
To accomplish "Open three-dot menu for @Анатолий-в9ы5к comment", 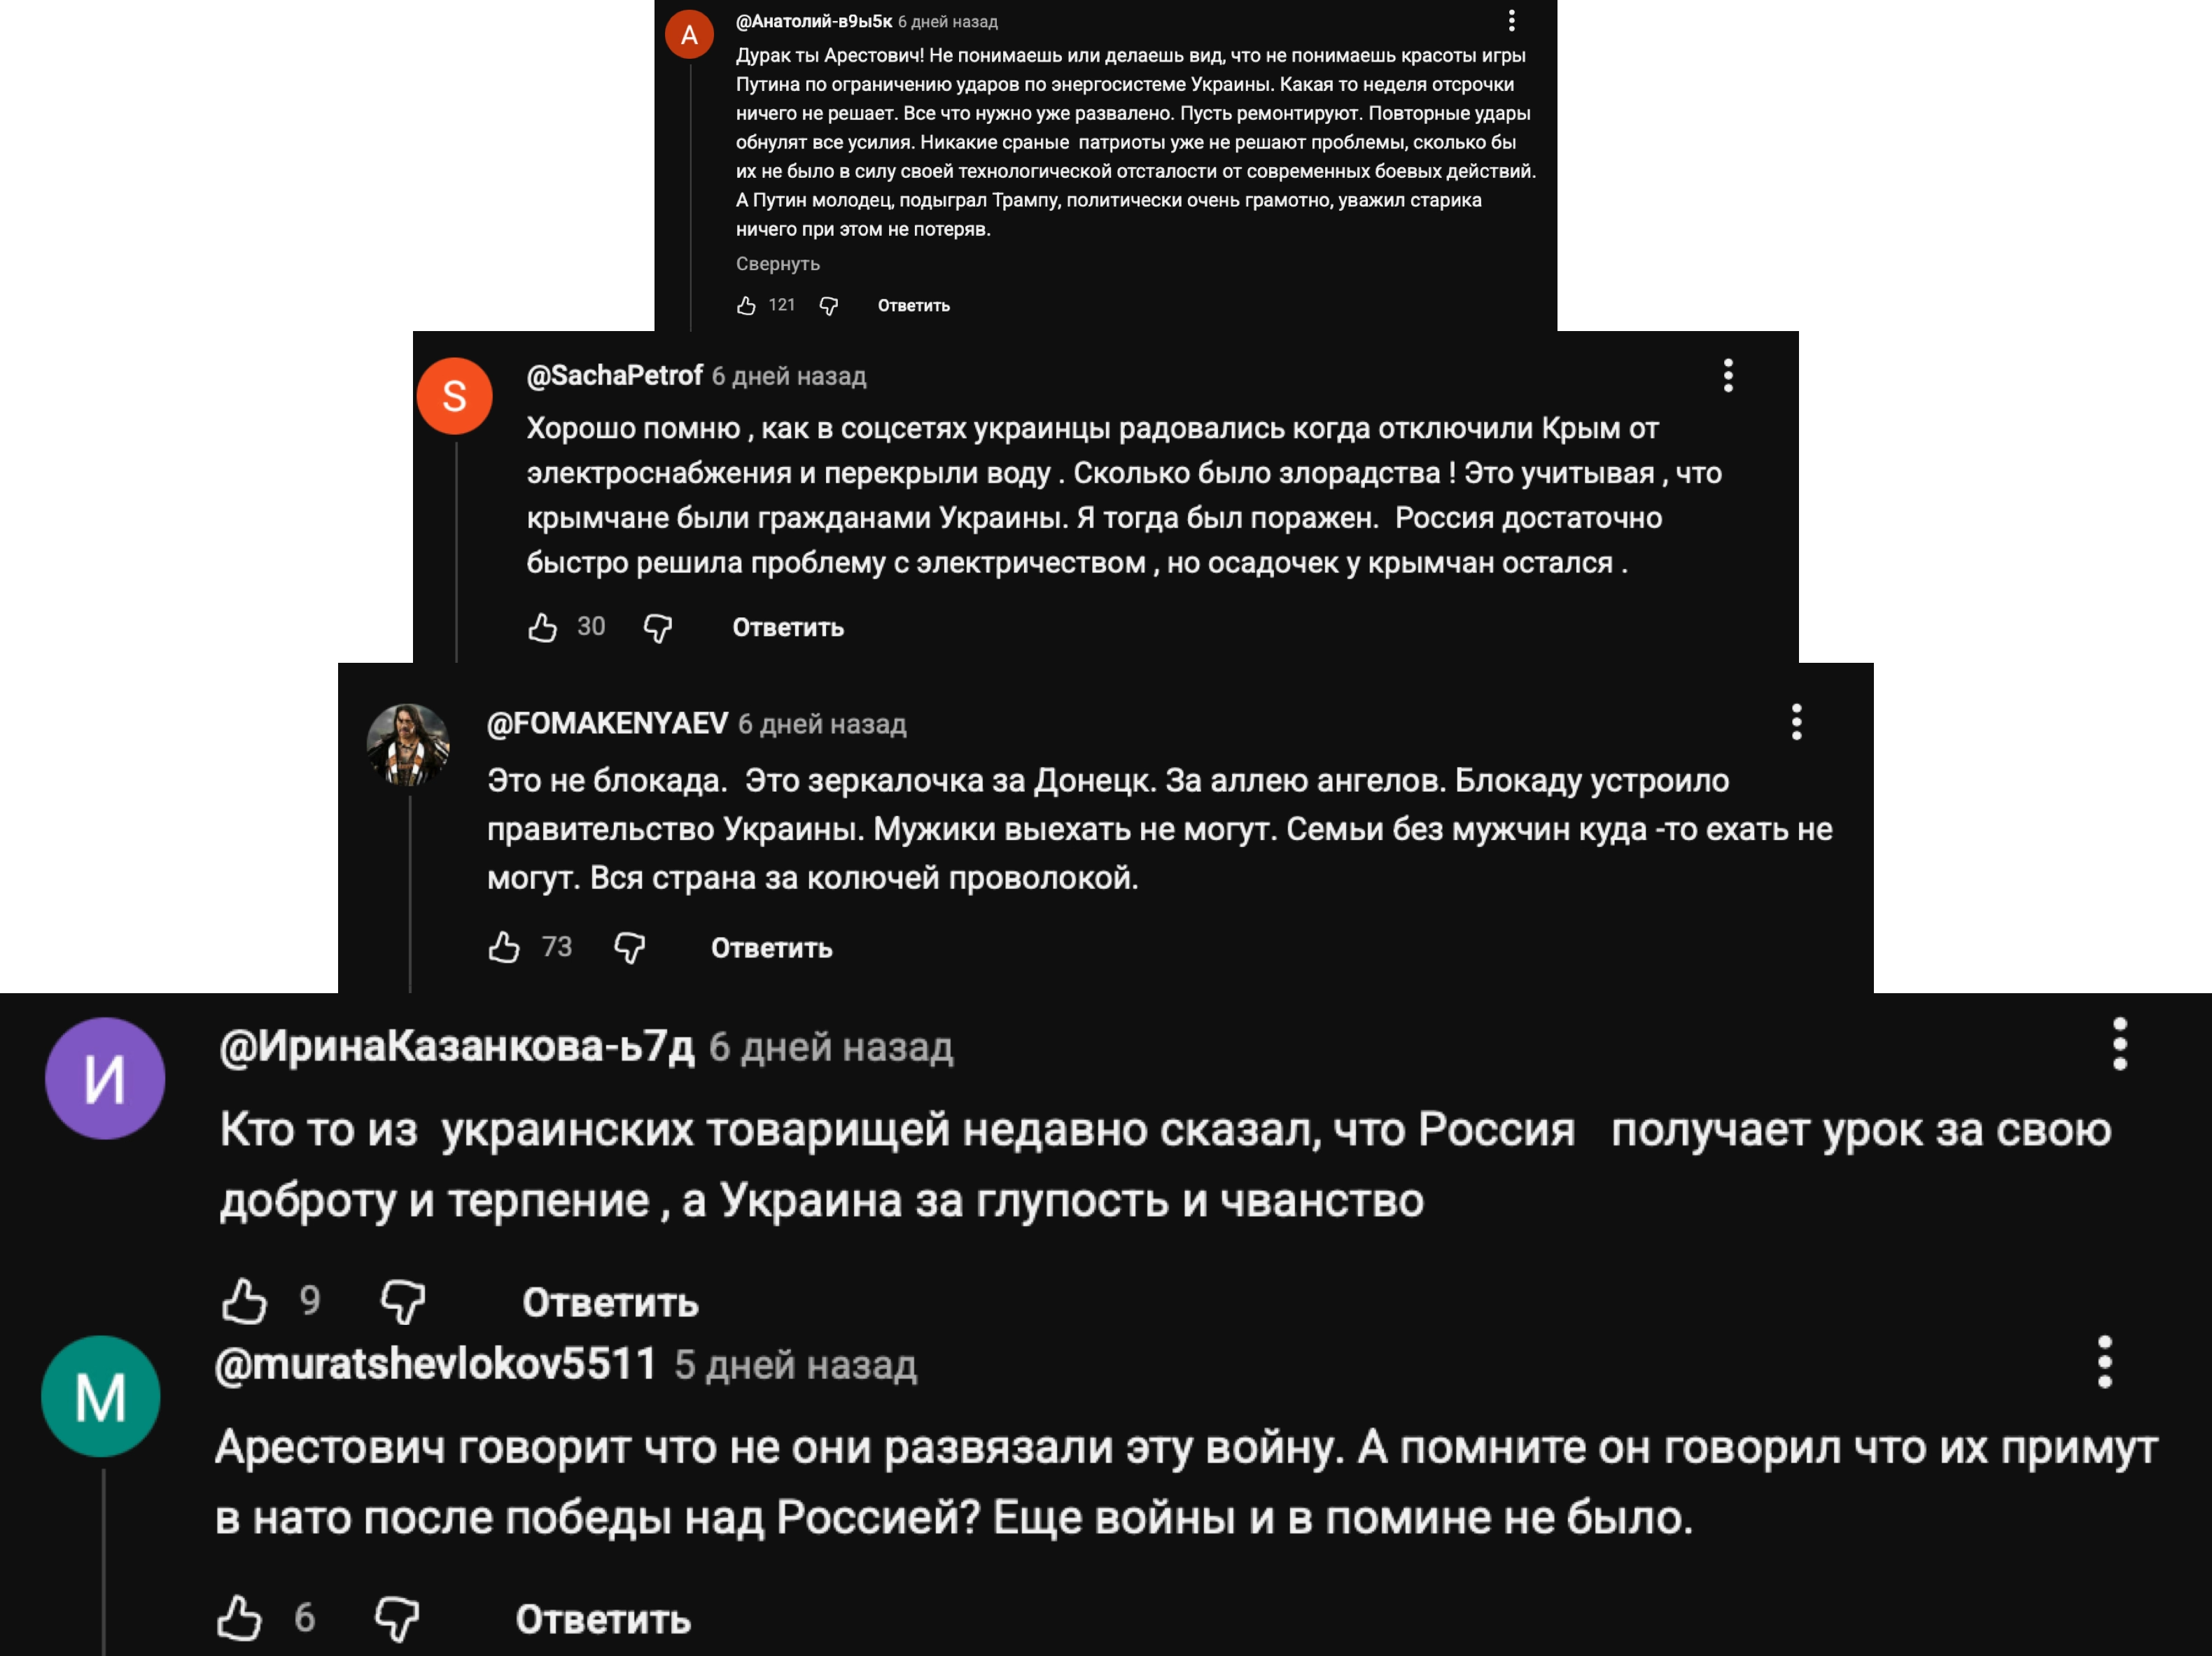I will [x=1512, y=20].
